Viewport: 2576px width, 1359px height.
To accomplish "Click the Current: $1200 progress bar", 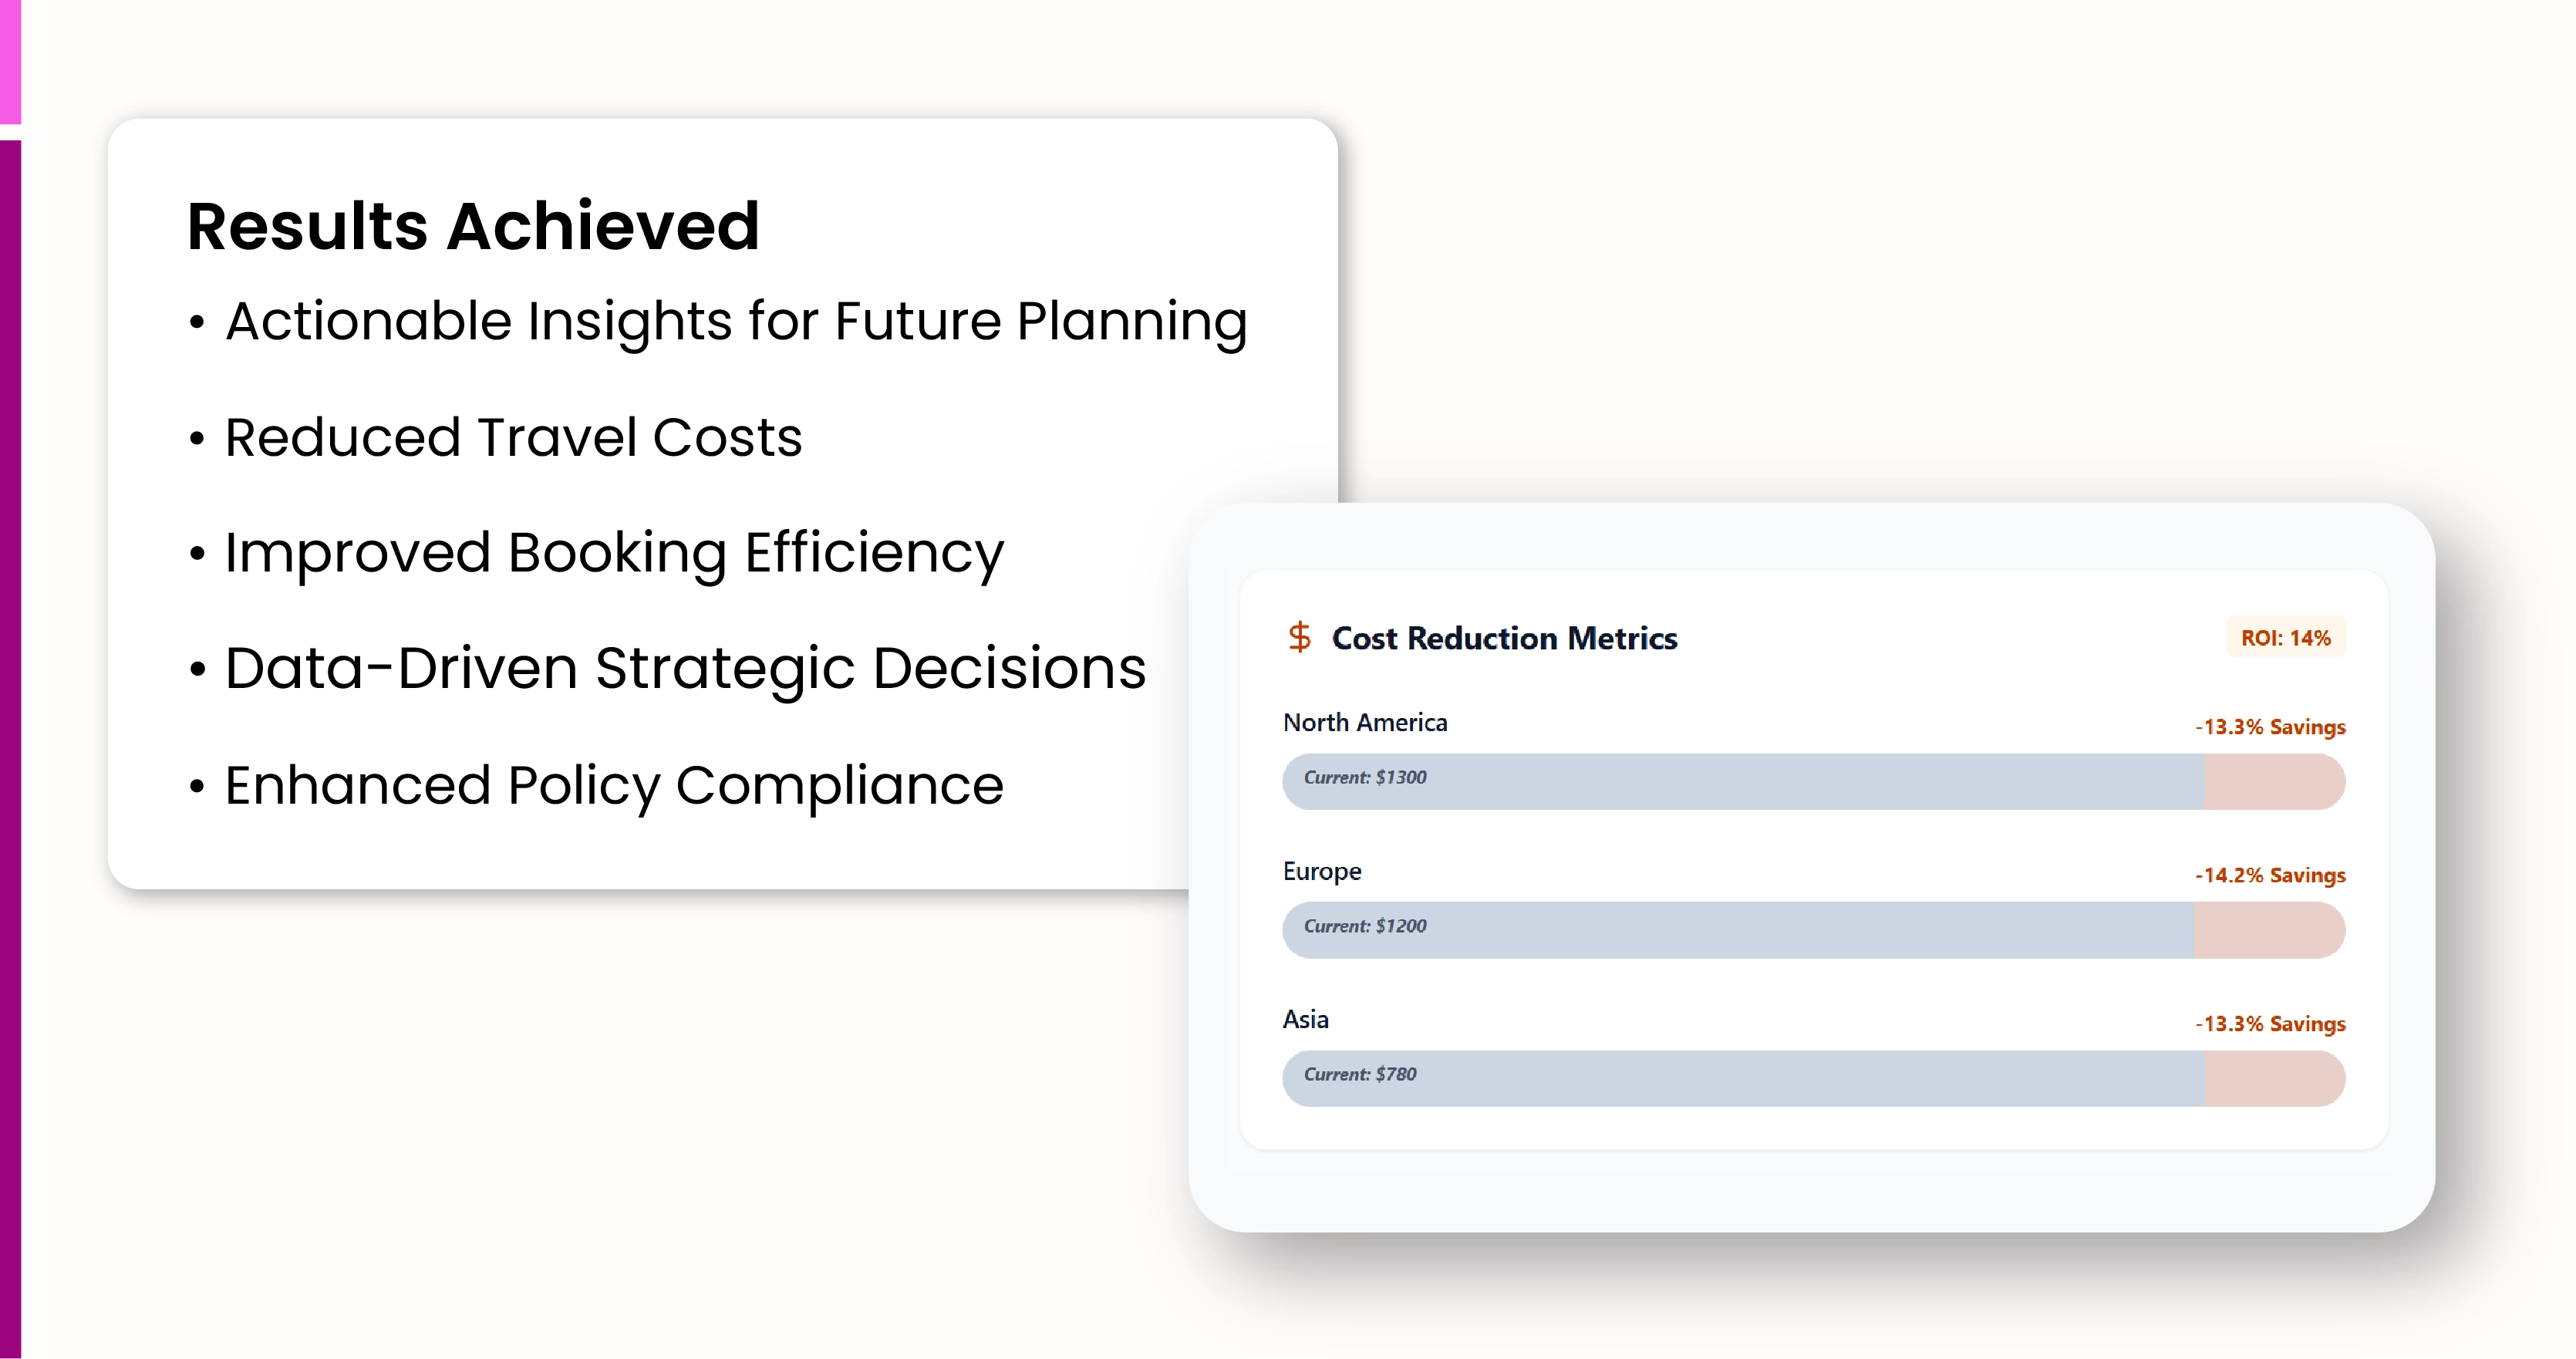I will coord(1738,929).
